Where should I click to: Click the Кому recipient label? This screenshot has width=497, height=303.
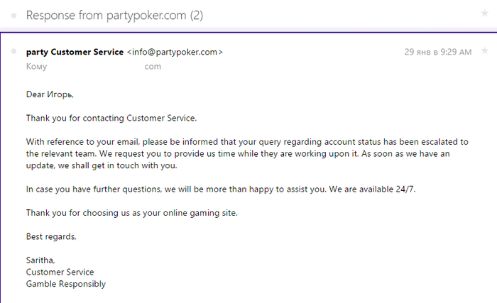click(x=37, y=67)
